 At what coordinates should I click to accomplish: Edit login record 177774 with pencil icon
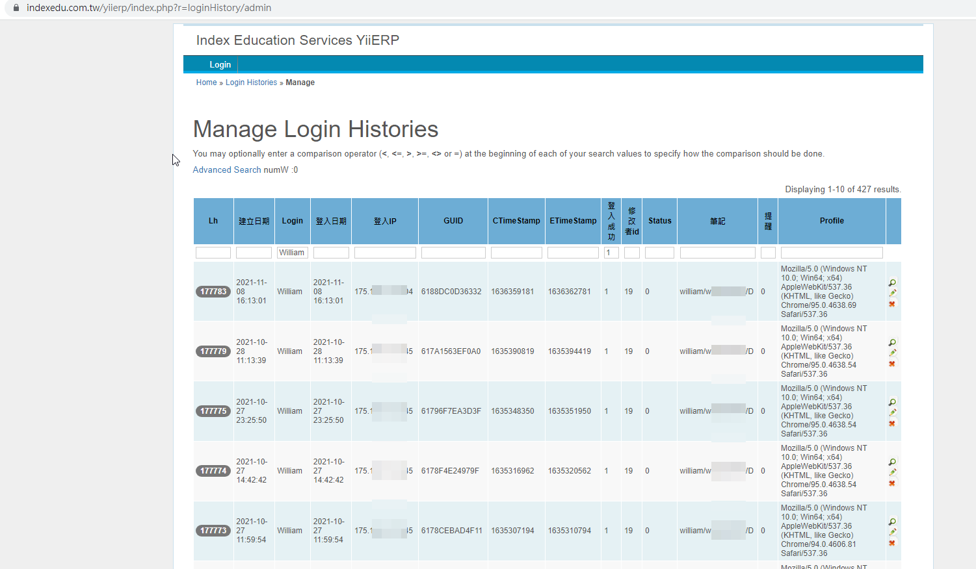click(x=892, y=472)
